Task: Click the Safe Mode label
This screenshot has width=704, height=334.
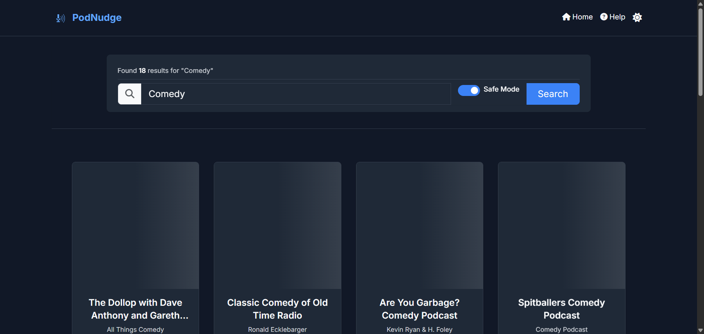Action: click(501, 89)
